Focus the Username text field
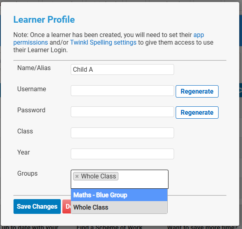This screenshot has width=242, height=229. pyautogui.click(x=122, y=91)
